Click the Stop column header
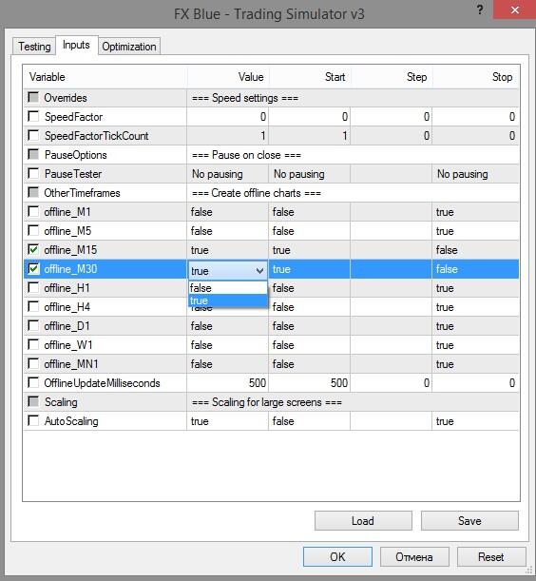The height and width of the screenshot is (581, 536). click(x=475, y=77)
